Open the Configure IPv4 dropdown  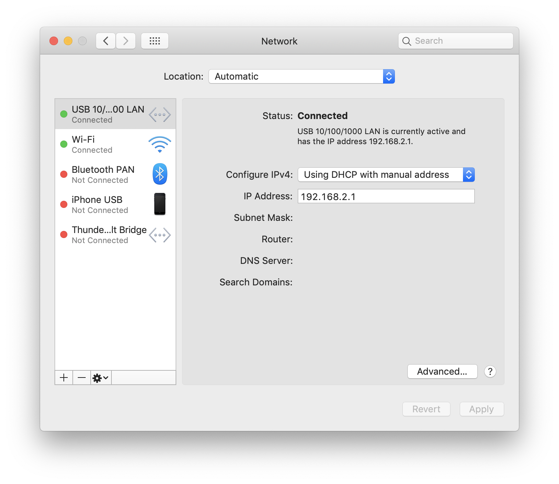386,175
